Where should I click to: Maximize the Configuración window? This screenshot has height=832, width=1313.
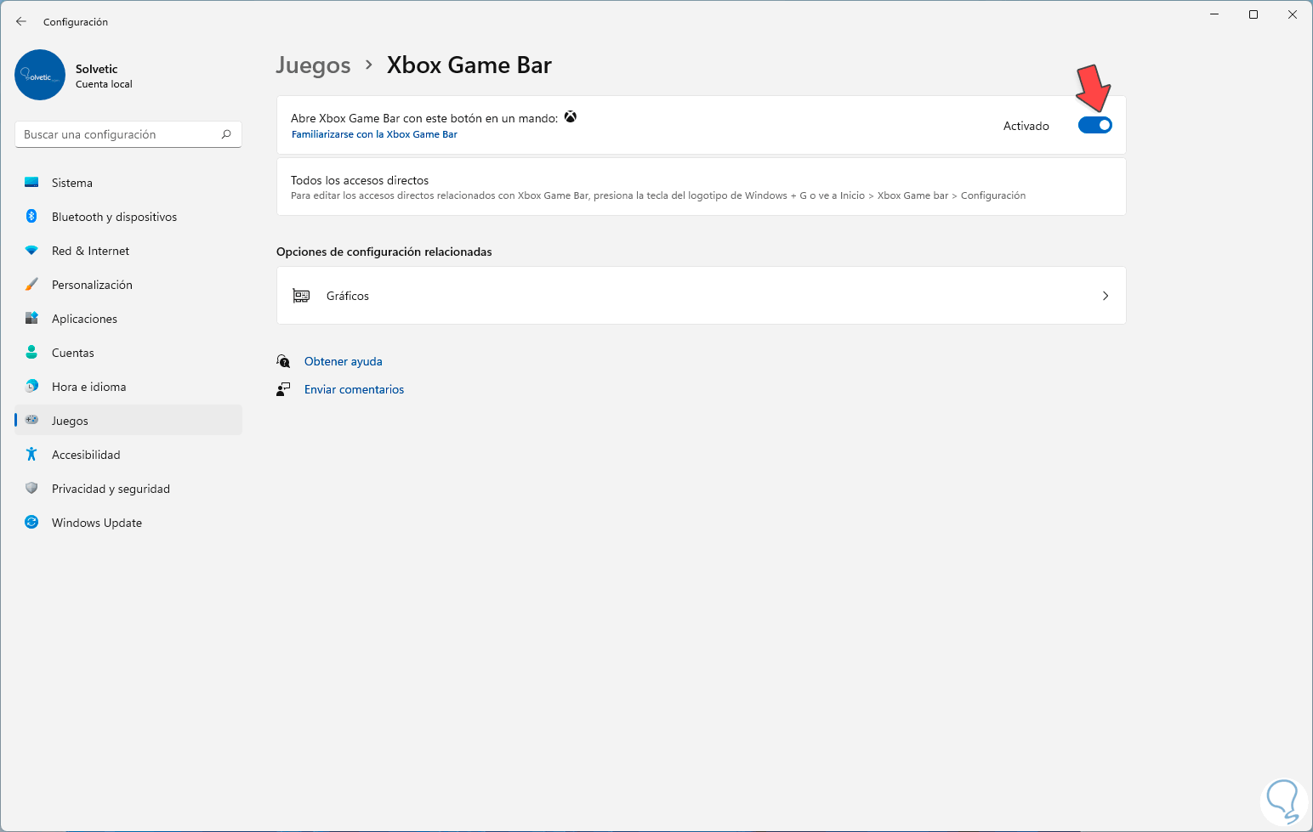(1253, 14)
